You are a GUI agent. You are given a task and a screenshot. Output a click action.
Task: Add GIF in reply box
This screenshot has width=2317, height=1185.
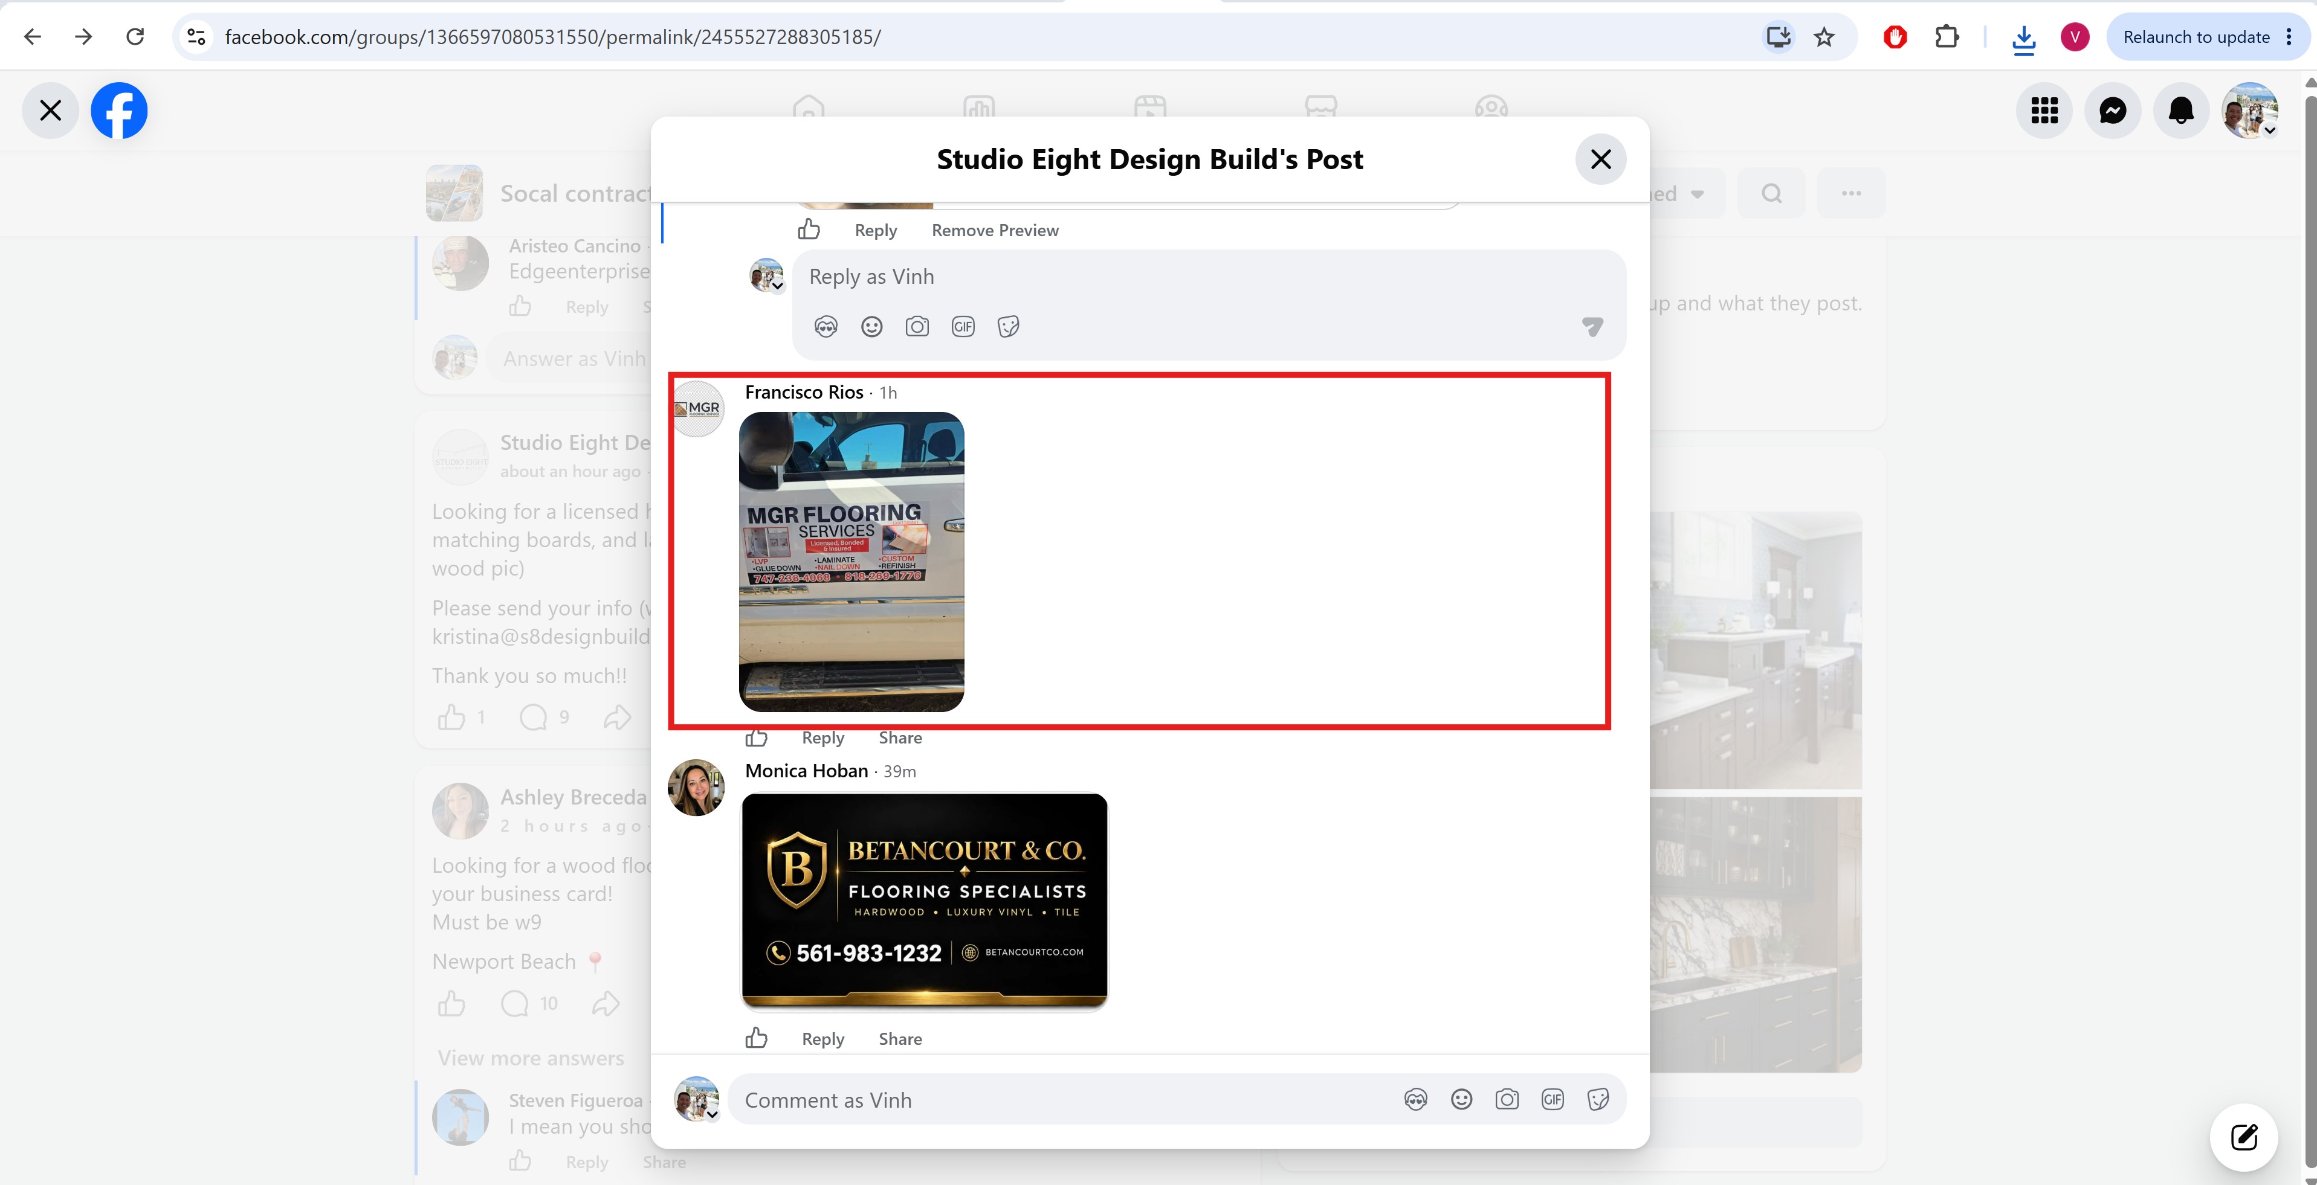(x=963, y=326)
